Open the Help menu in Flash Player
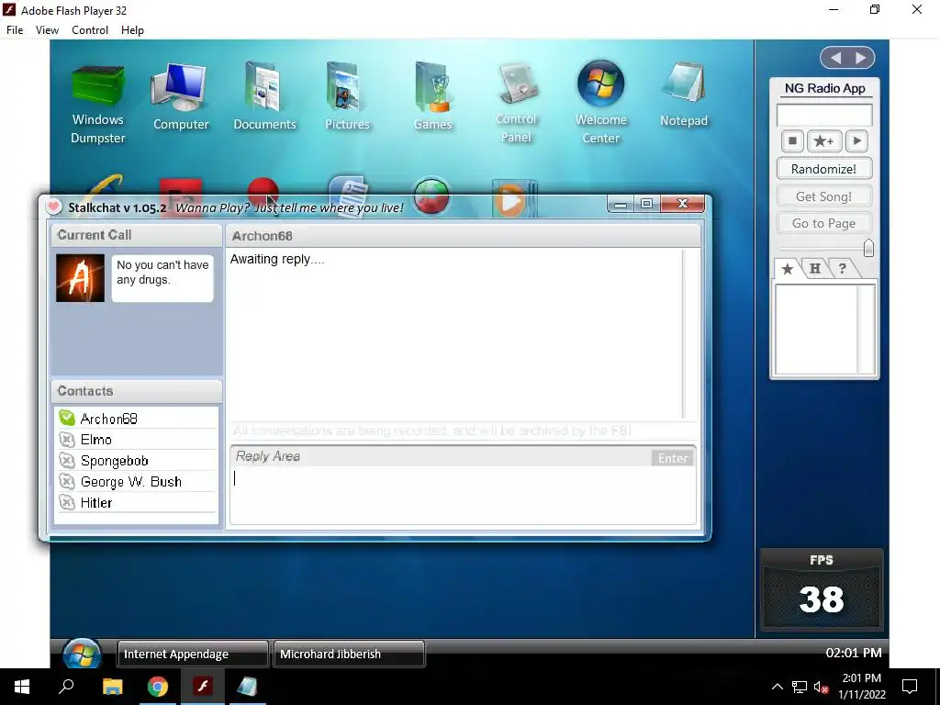The width and height of the screenshot is (940, 705). coord(132,30)
